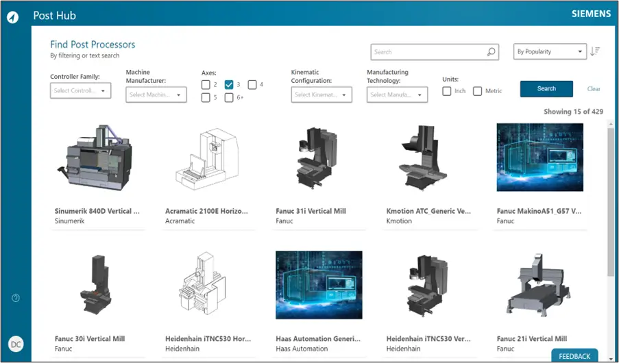Click the Find Post Processors heading
This screenshot has width=619, height=363.
click(x=93, y=45)
